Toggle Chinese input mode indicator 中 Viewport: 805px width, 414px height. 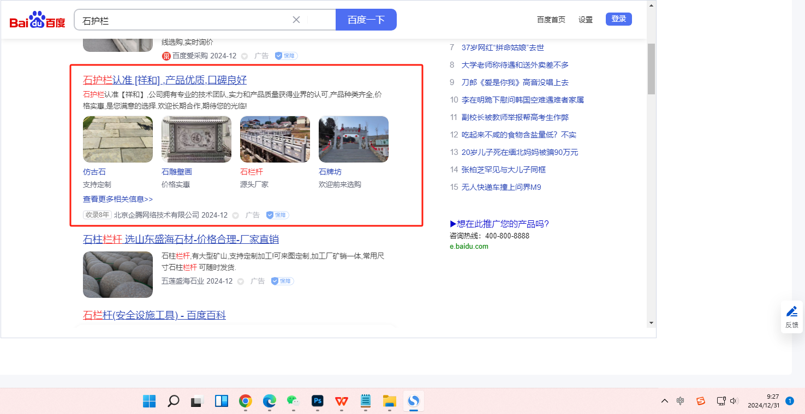pyautogui.click(x=680, y=401)
